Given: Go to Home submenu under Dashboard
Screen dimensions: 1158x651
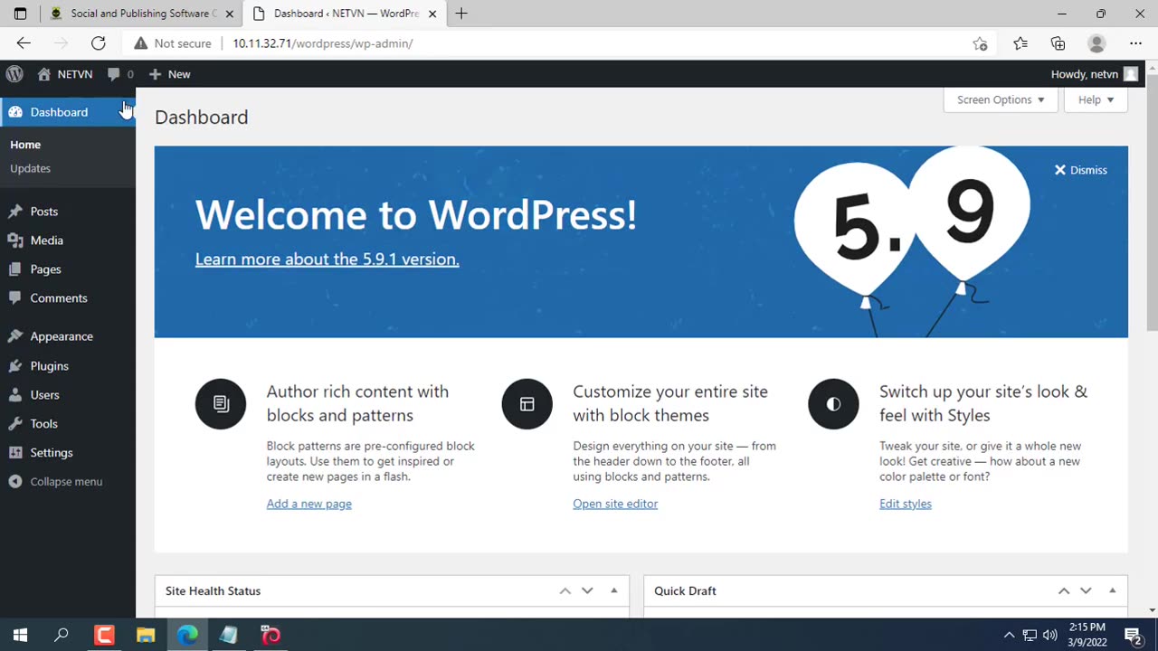Looking at the screenshot, I should [25, 145].
